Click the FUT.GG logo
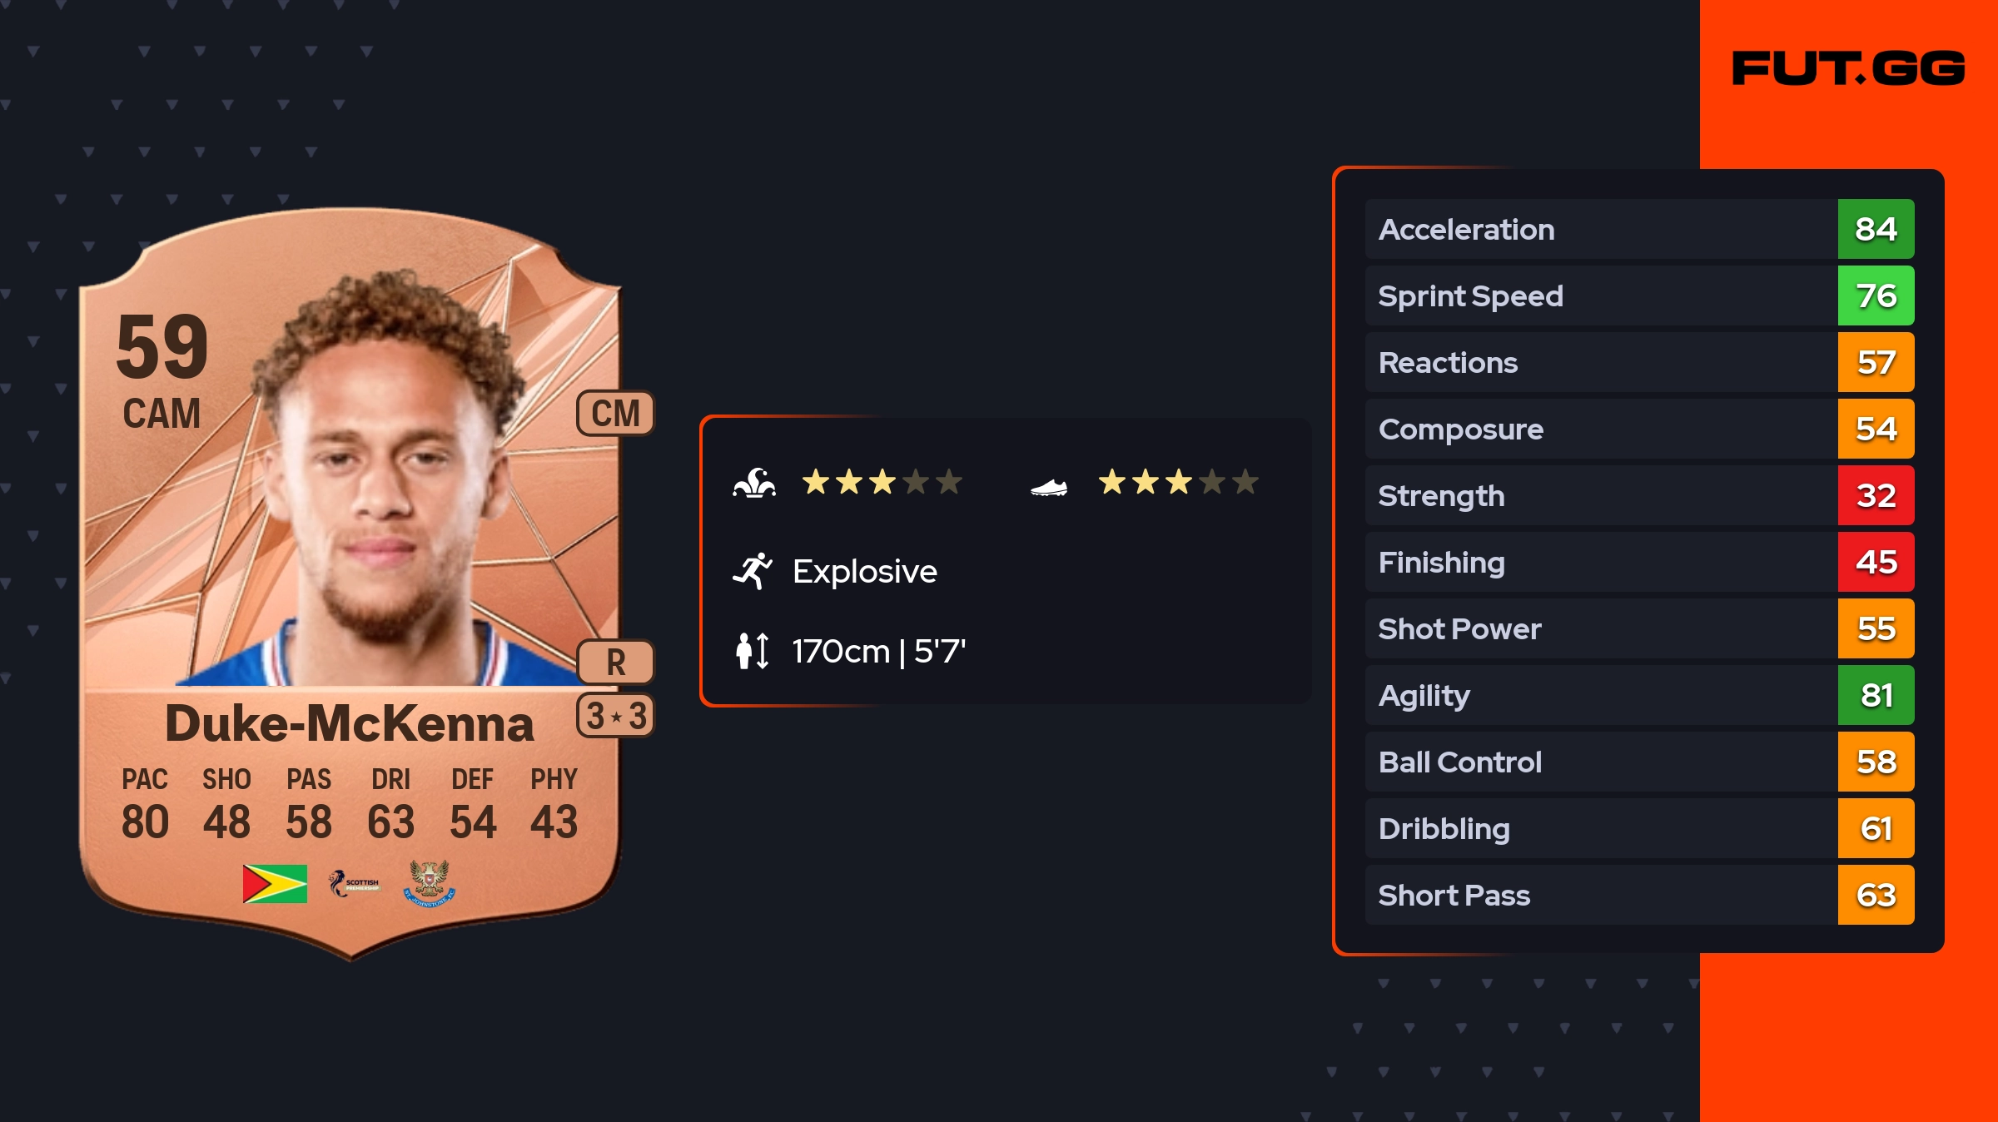Screen dimensions: 1998x1122 pyautogui.click(x=1848, y=68)
